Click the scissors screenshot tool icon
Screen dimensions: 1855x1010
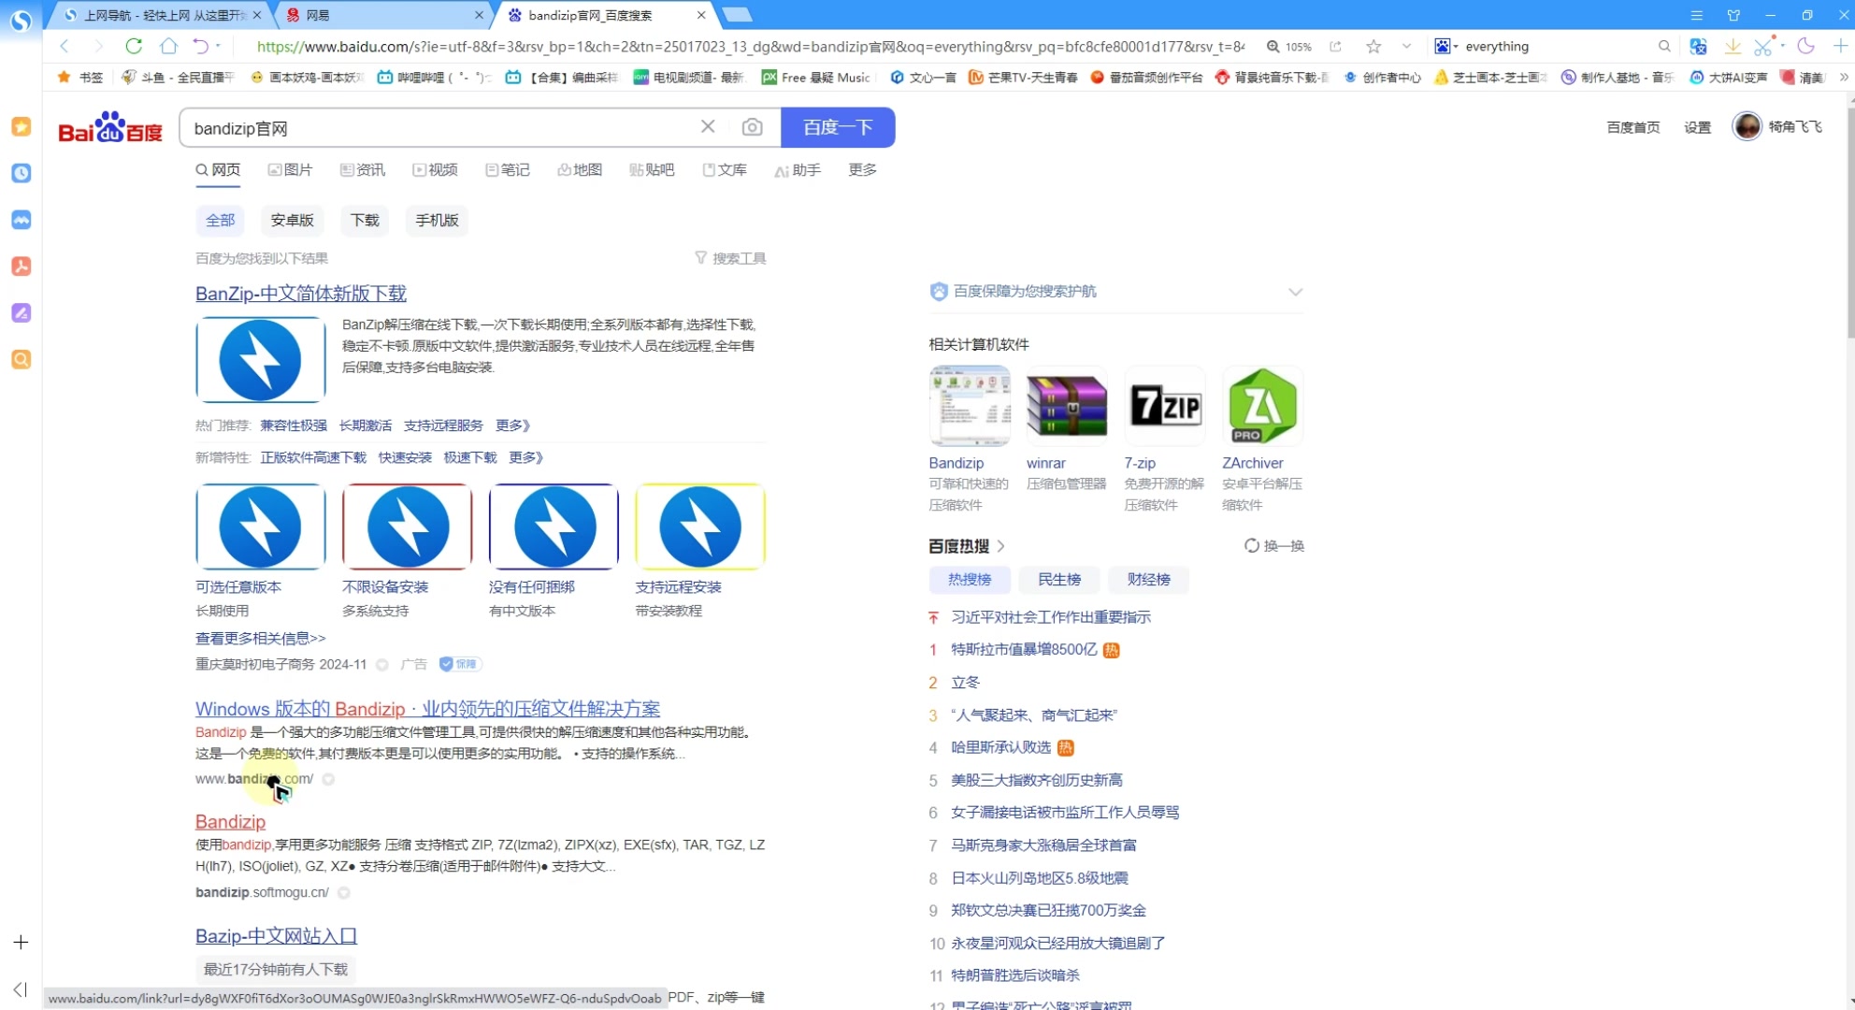pyautogui.click(x=1763, y=47)
